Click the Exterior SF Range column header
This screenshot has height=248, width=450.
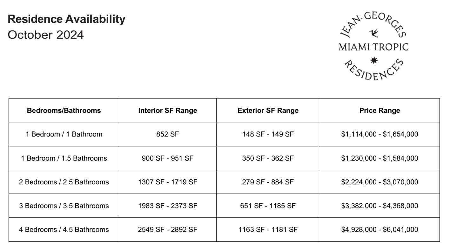point(268,111)
